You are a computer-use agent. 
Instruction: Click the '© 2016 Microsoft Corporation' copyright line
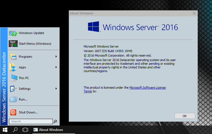pyautogui.click(x=118, y=55)
